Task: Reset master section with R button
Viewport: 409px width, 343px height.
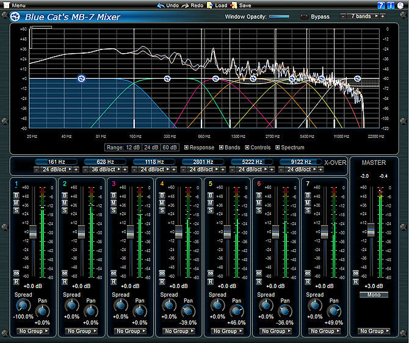Action: tap(356, 282)
